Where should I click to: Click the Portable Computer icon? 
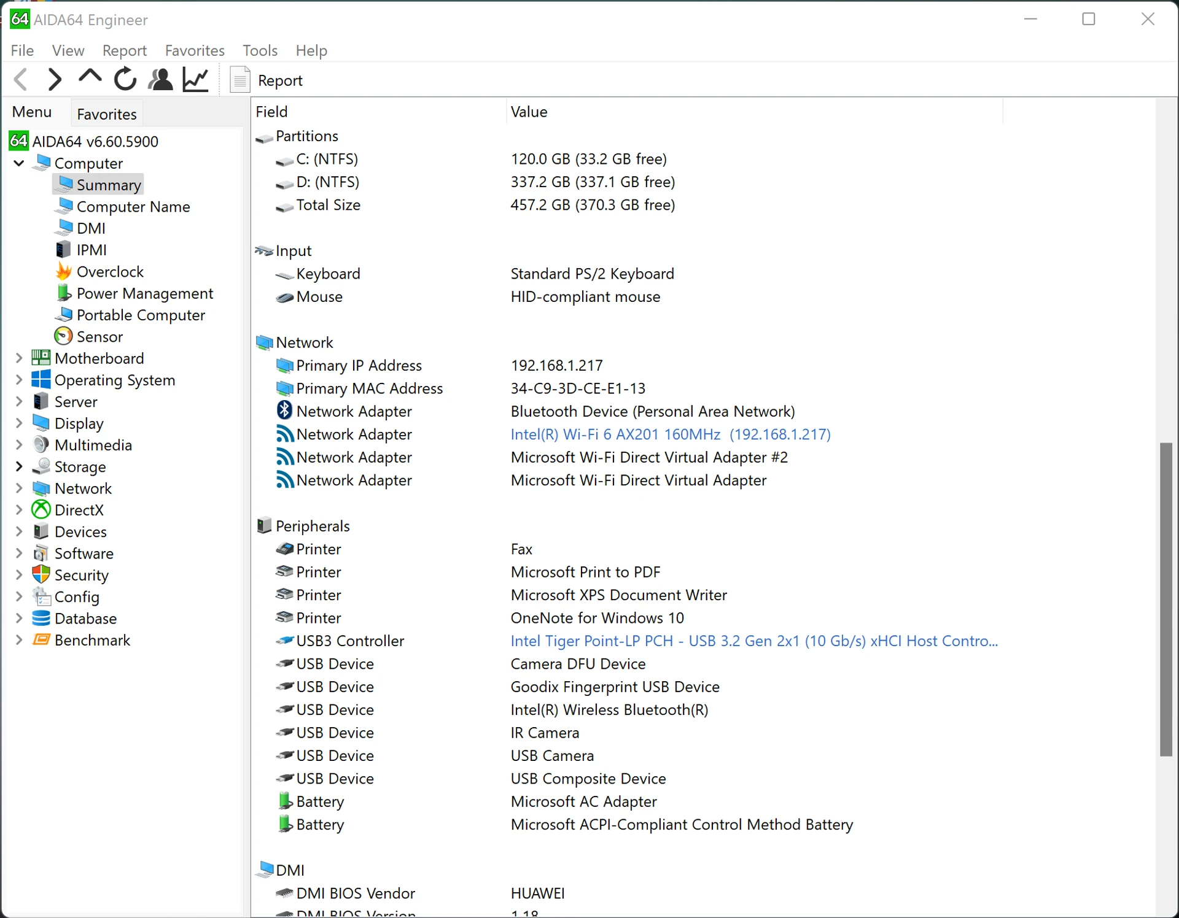point(64,314)
